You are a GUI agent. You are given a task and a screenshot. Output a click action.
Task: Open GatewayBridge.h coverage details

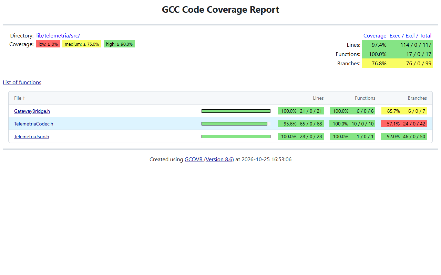[x=32, y=111]
